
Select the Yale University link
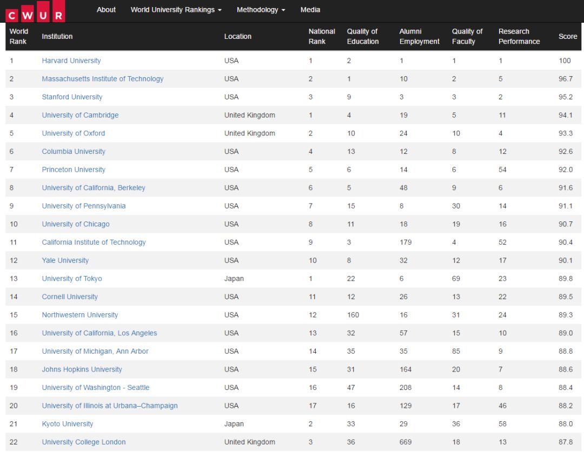[x=65, y=261]
